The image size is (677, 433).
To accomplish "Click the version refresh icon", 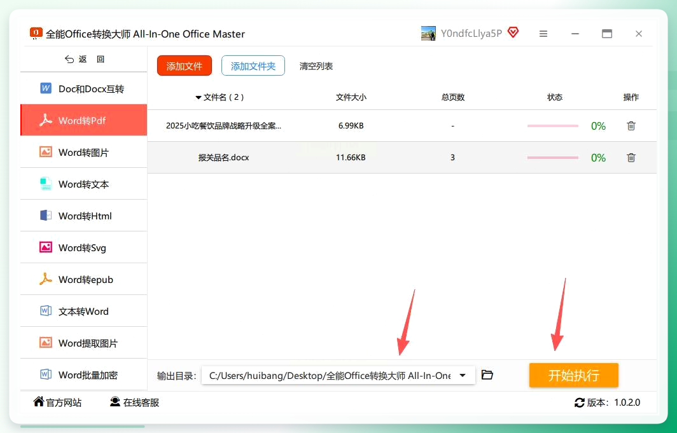I will tap(580, 402).
